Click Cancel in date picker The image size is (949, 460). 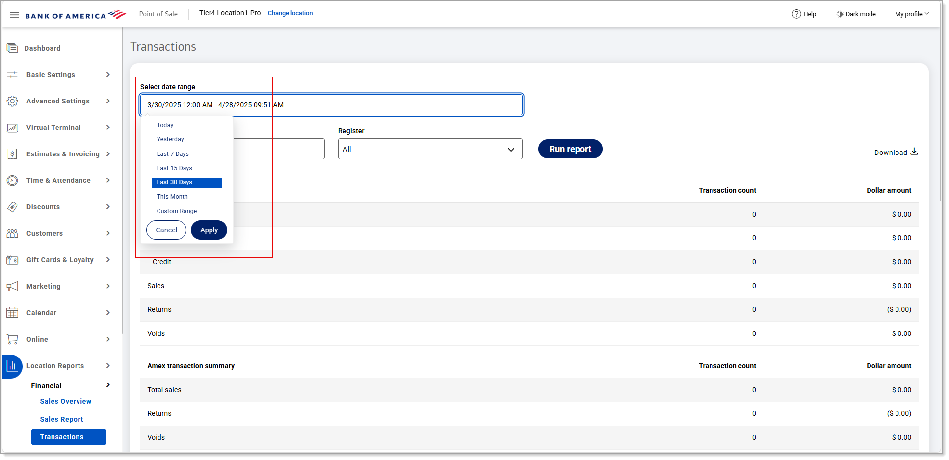click(x=166, y=230)
